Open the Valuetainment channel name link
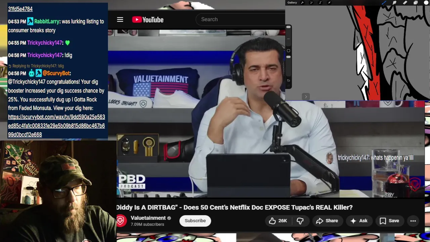The width and height of the screenshot is (430, 242). point(148,218)
